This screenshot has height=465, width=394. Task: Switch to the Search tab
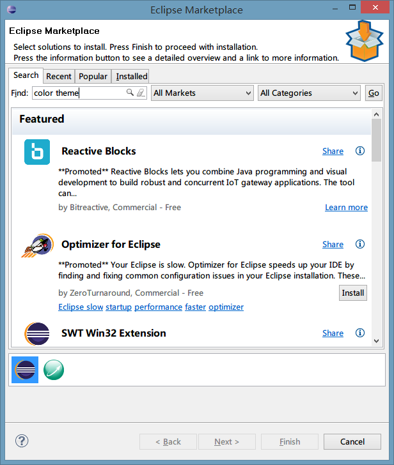(x=26, y=75)
